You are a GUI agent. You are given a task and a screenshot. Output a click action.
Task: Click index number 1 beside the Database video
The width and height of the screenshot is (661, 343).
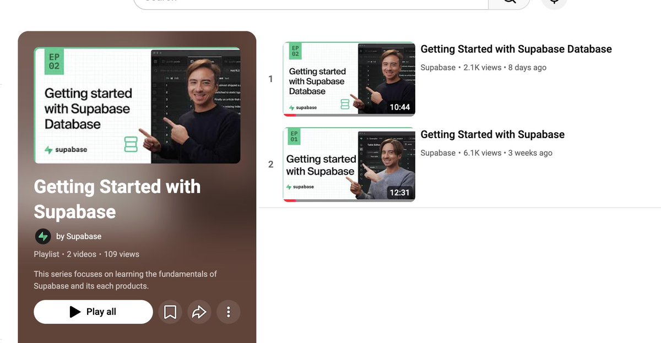click(x=270, y=79)
